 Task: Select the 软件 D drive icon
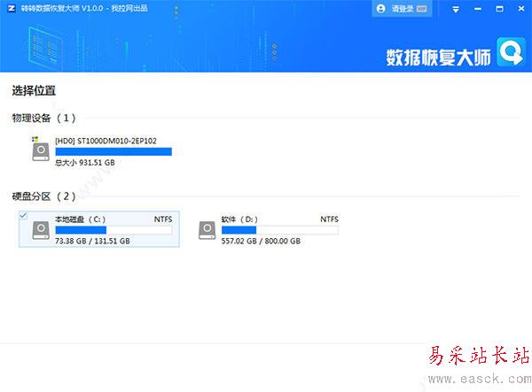[x=207, y=230]
